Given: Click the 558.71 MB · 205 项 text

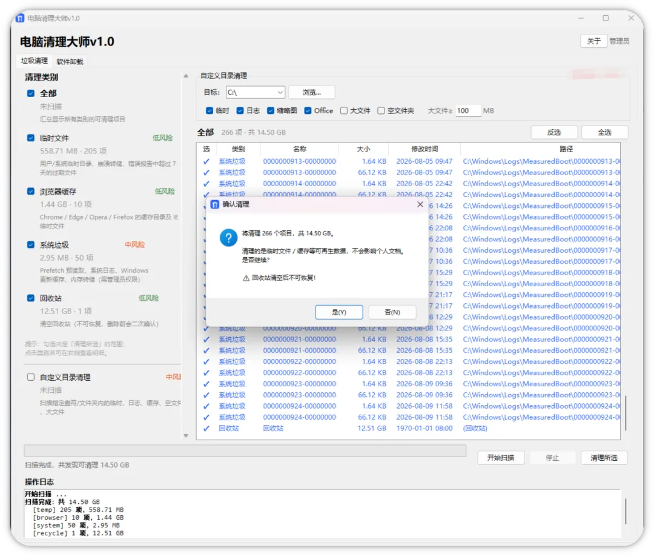Looking at the screenshot, I should pyautogui.click(x=73, y=151).
